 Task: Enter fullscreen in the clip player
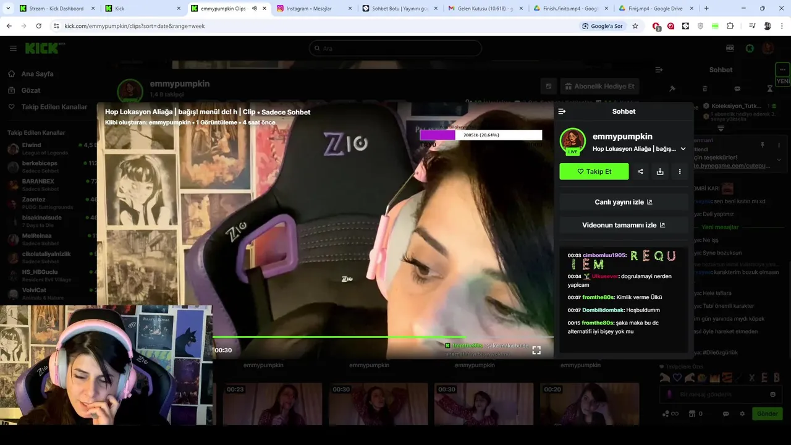[x=536, y=350]
